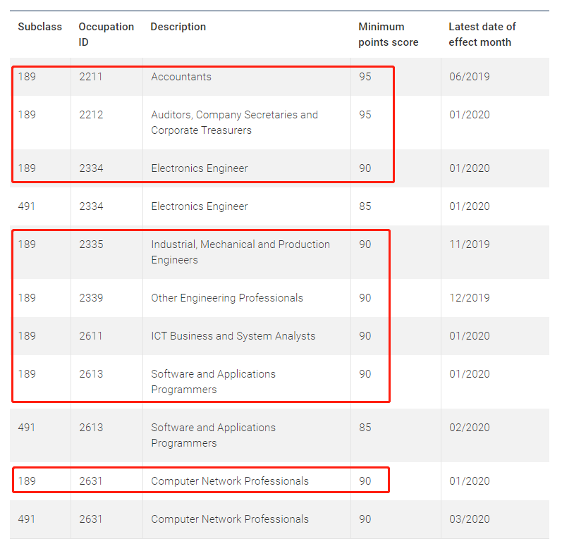Click the Subclass column header
562x546 pixels.
coord(39,27)
